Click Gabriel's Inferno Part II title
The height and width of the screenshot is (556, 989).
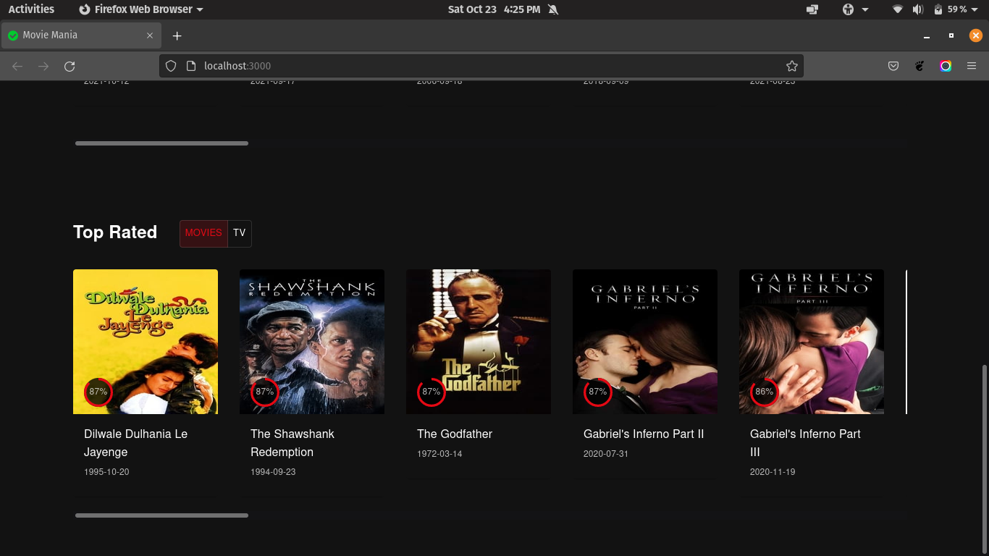pos(644,434)
